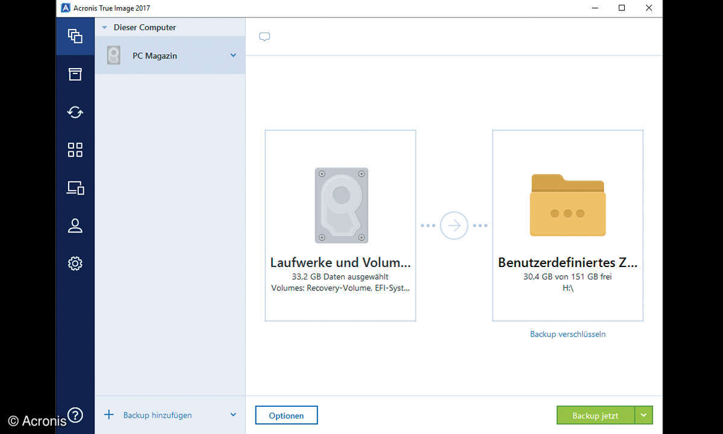Viewport: 723px width, 434px height.
Task: Click the Backup jetzt button
Action: (595, 415)
